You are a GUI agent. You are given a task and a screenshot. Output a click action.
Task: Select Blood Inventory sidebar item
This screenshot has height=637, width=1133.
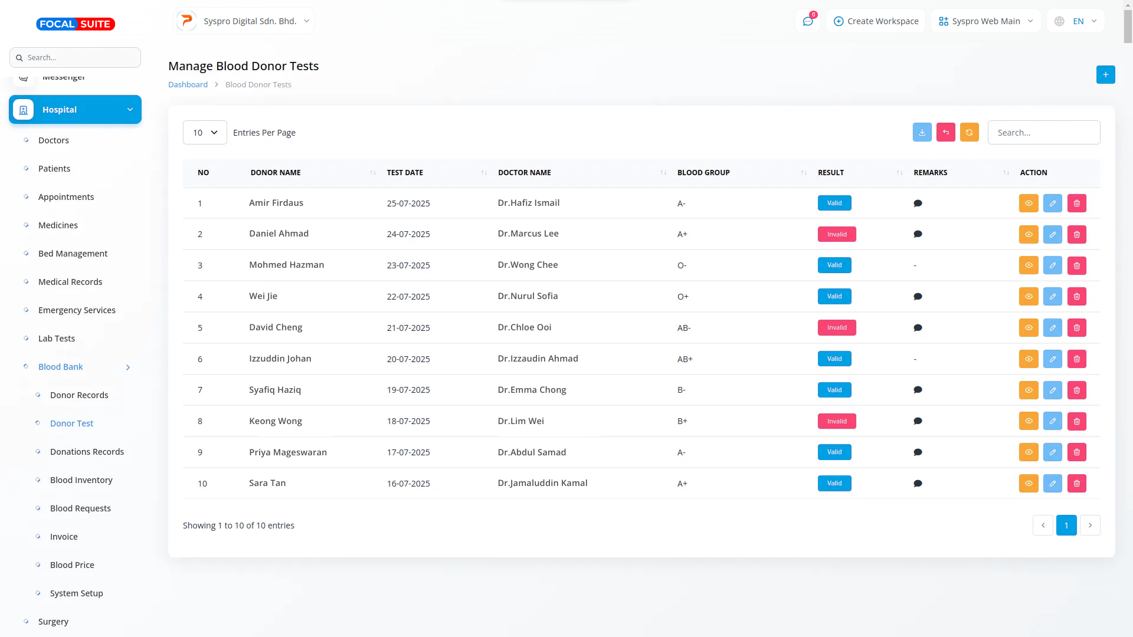pyautogui.click(x=81, y=480)
